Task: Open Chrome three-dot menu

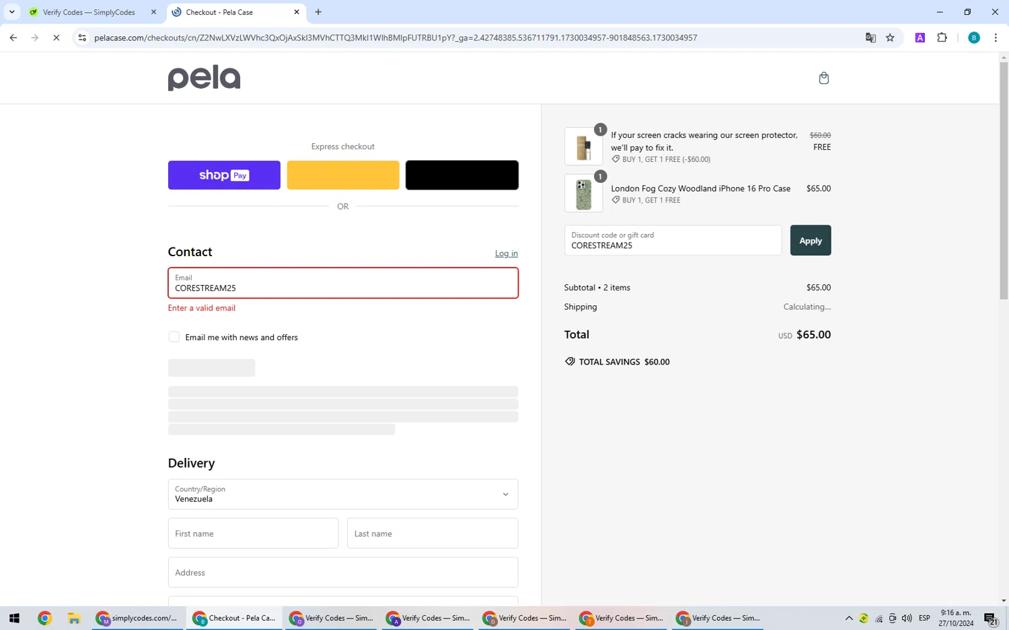Action: (996, 38)
